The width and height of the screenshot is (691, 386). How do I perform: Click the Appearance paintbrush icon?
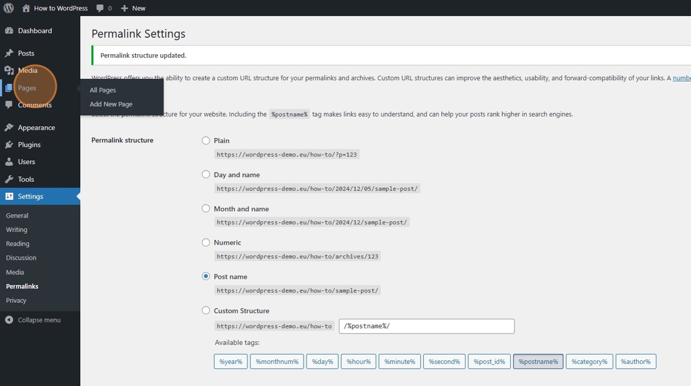click(x=9, y=128)
